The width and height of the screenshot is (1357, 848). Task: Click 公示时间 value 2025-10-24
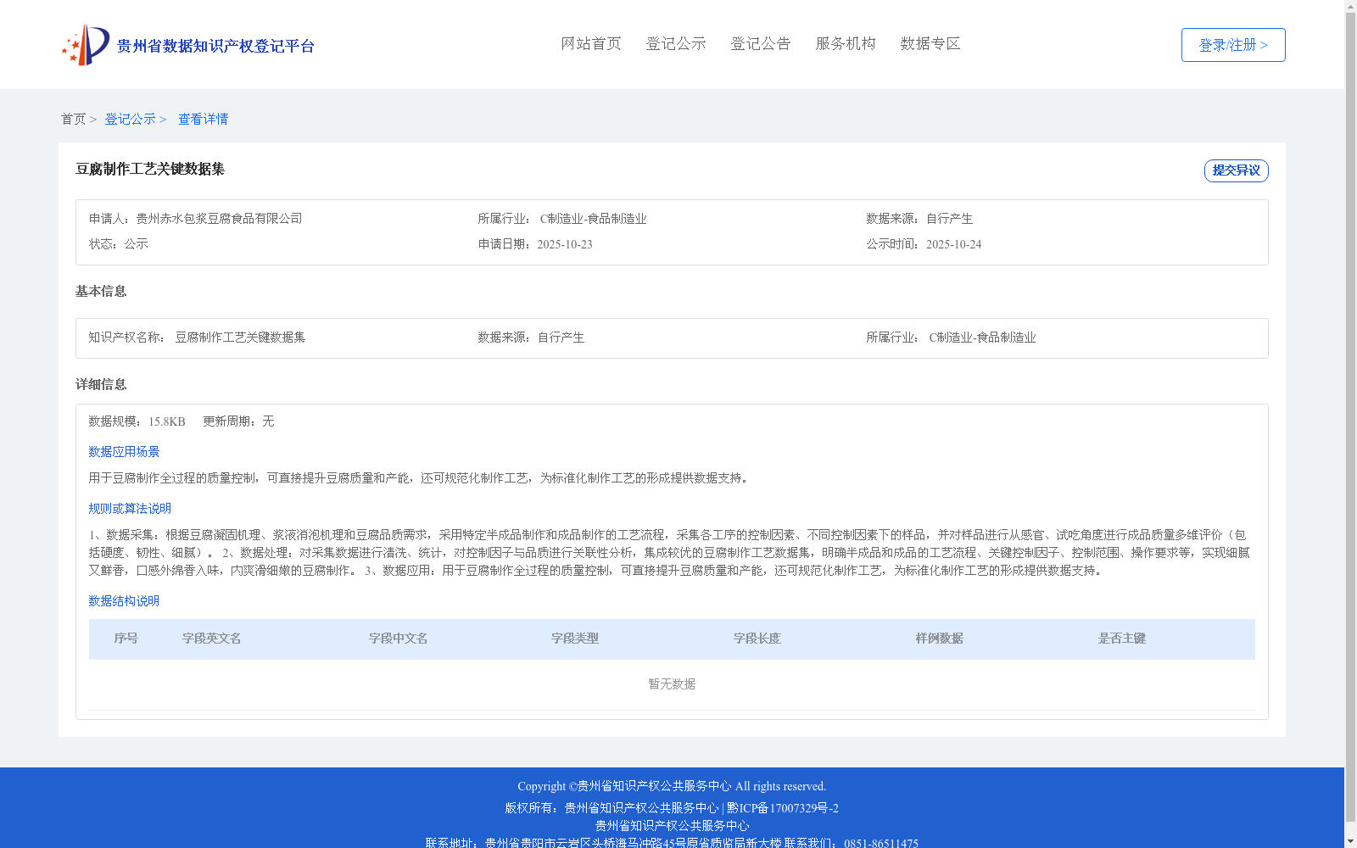[953, 244]
